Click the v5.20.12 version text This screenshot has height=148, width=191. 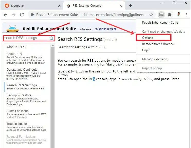(x=85, y=29)
